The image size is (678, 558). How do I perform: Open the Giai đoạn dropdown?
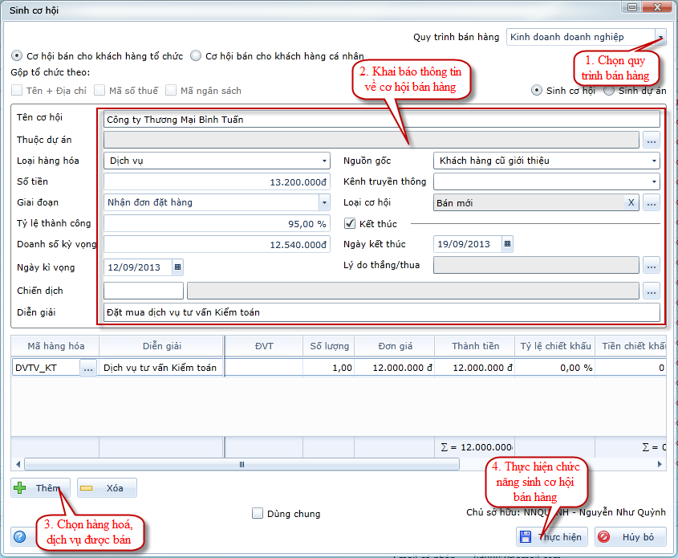point(323,202)
